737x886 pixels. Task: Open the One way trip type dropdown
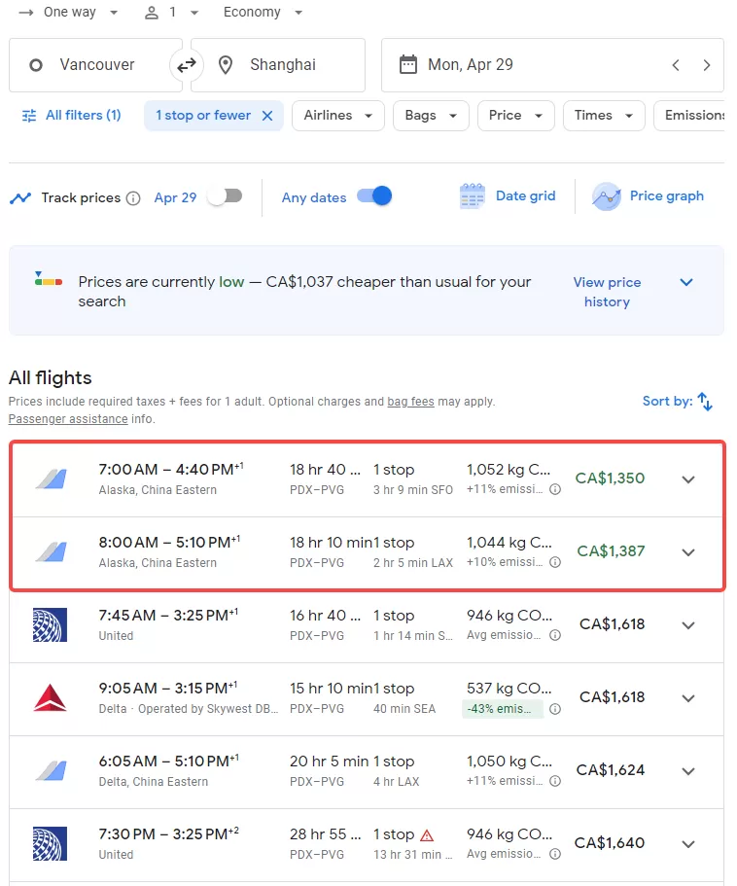[69, 13]
